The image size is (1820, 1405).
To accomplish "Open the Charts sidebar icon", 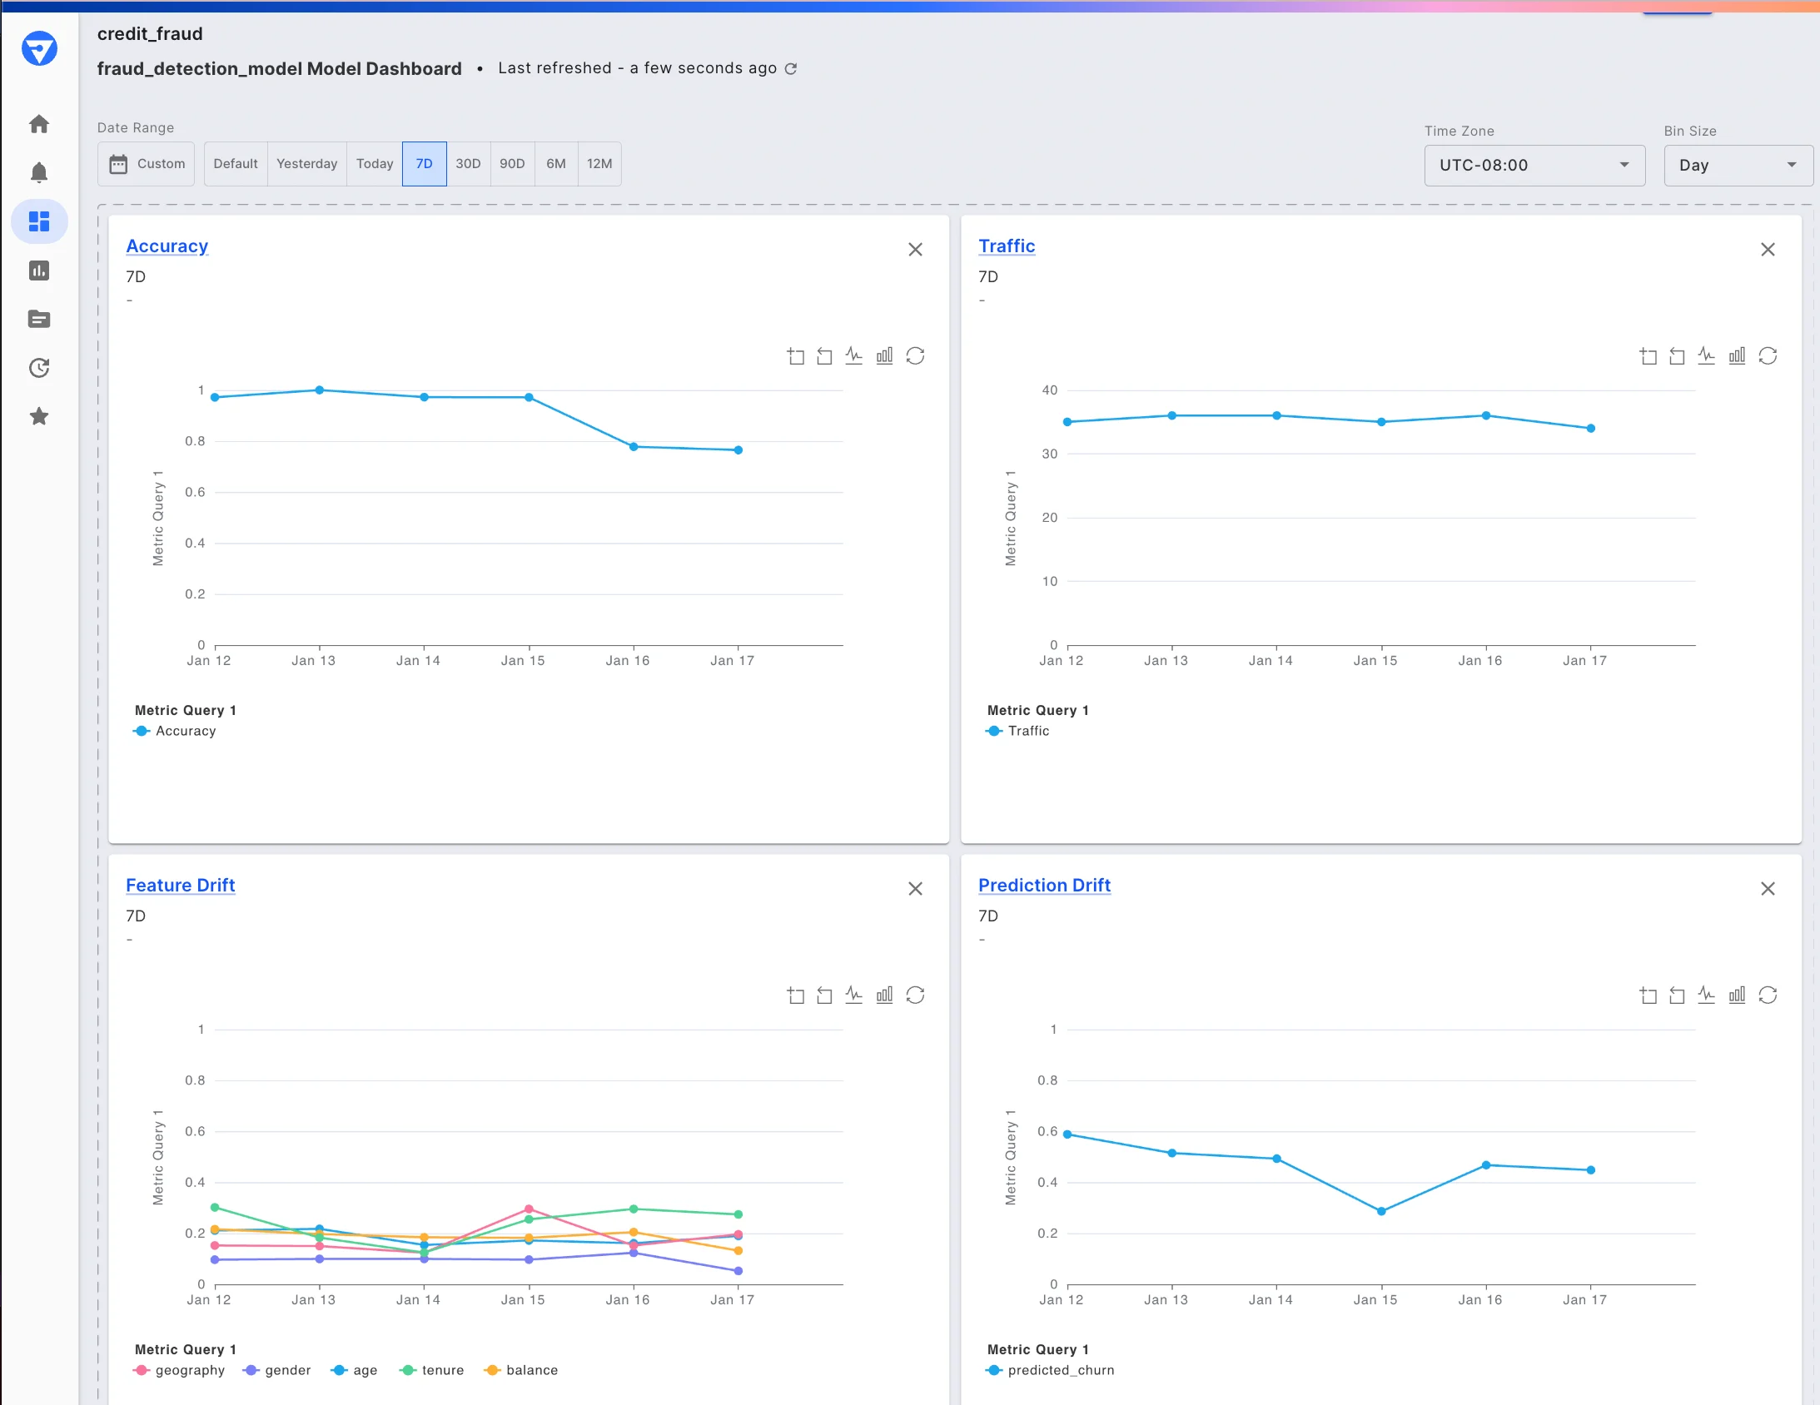I will [39, 270].
